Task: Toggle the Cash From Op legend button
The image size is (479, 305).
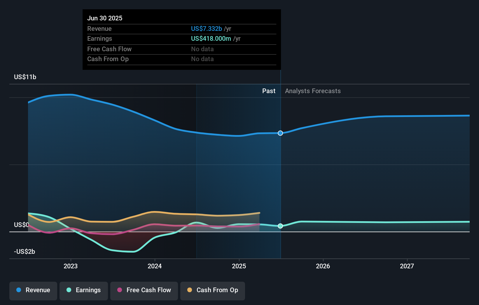Action: [x=213, y=291]
